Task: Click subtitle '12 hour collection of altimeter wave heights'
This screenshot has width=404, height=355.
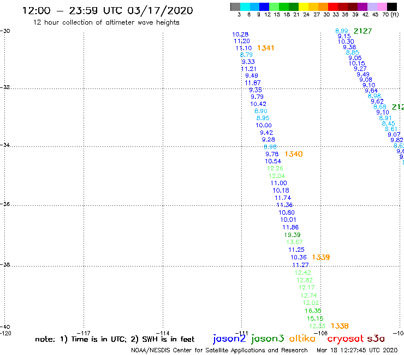Action: pyautogui.click(x=106, y=22)
